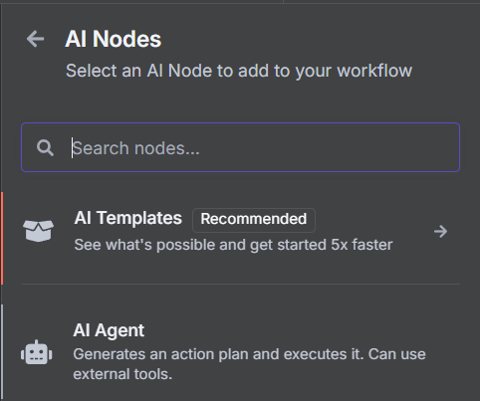Viewport: 480px width, 401px height.
Task: Click the white bar beside AI Agent
Action: pyautogui.click(x=2, y=352)
